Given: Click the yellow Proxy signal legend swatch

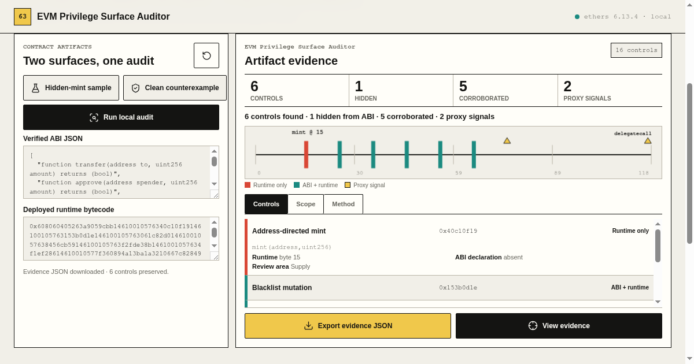Looking at the screenshot, I should 348,185.
